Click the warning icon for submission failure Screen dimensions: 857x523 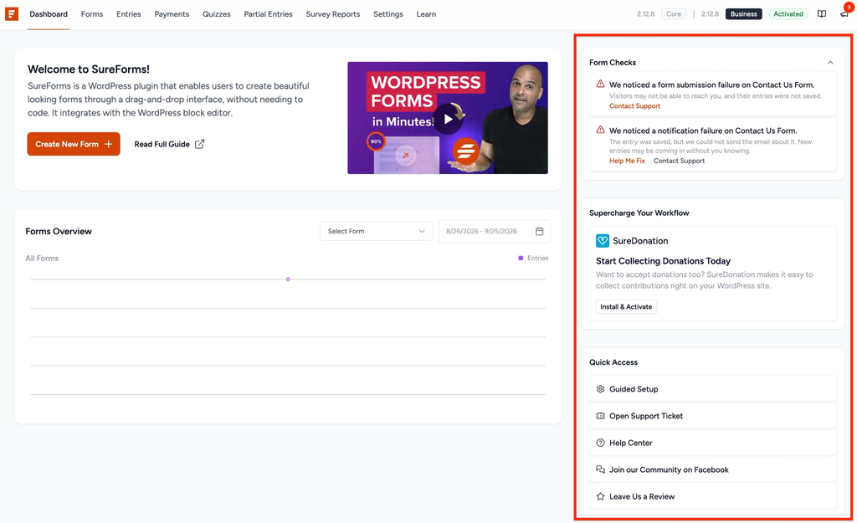point(600,85)
